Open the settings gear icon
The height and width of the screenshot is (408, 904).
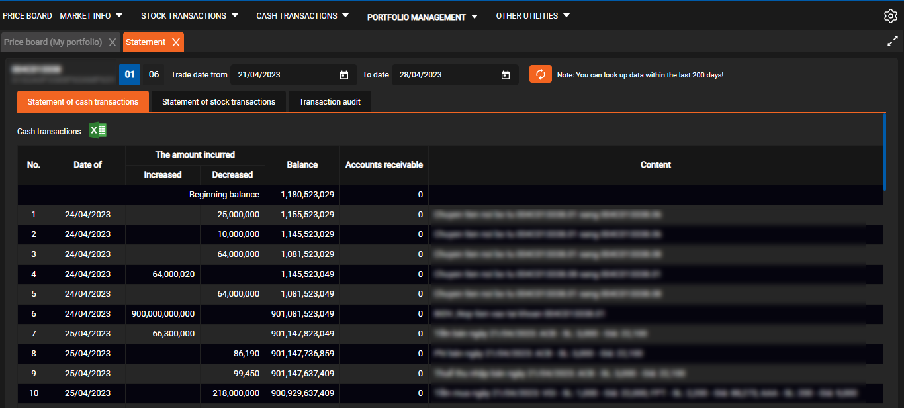(890, 17)
